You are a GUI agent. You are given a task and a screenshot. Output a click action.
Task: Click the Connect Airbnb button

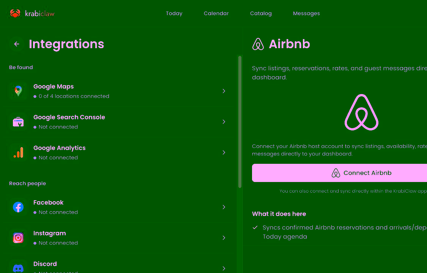click(339, 173)
